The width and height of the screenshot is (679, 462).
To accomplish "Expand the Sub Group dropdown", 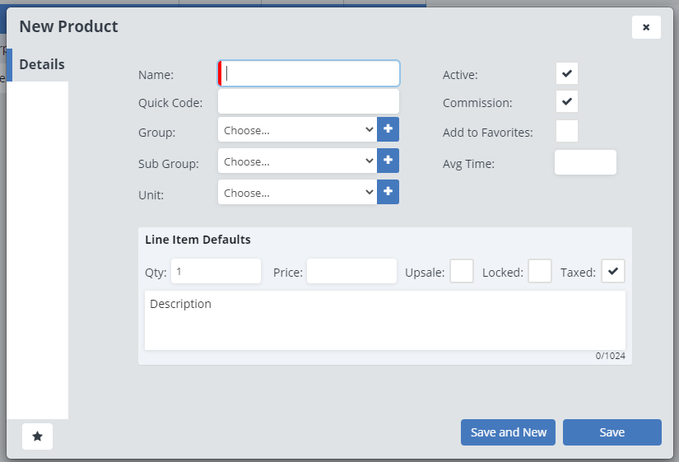I will tap(297, 161).
